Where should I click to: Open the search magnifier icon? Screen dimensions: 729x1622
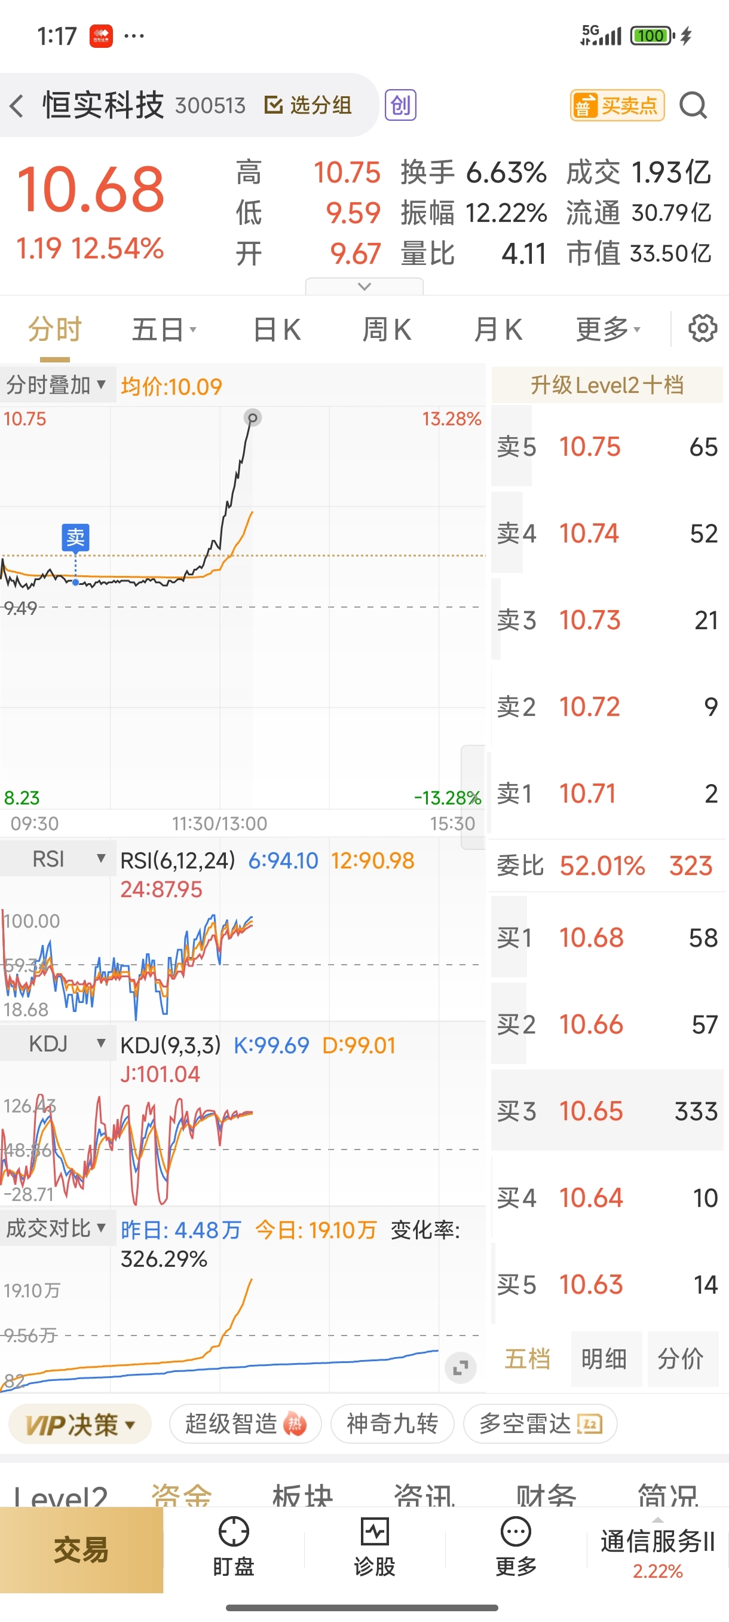point(693,105)
